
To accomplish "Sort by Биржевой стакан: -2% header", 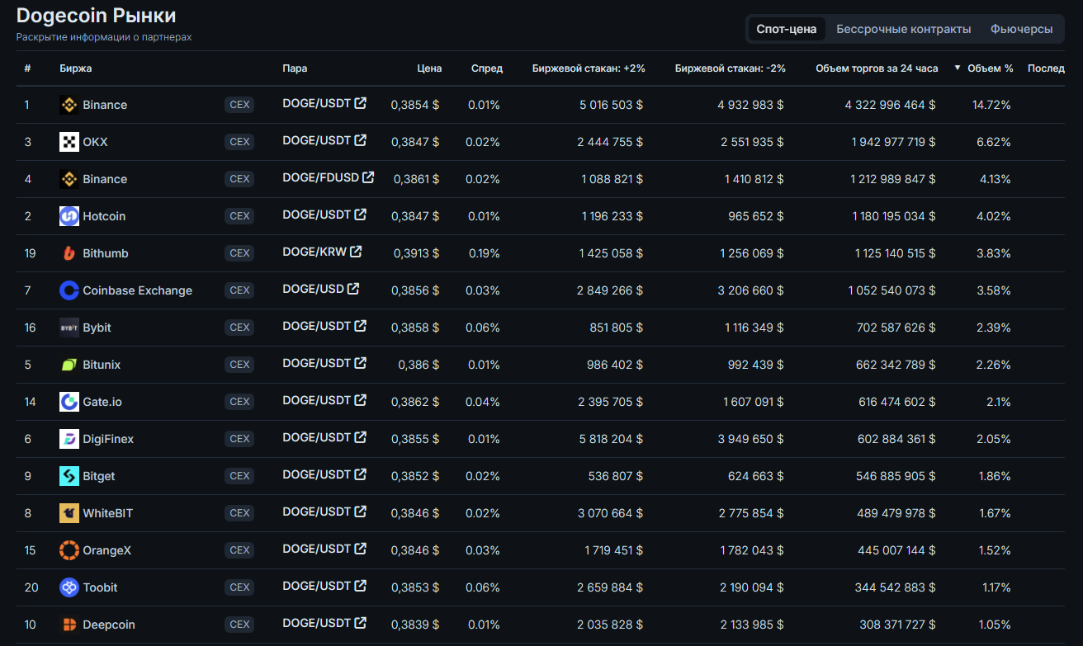I will point(731,68).
